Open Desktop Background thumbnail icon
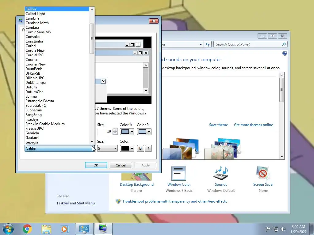The width and height of the screenshot is (314, 235). pyautogui.click(x=136, y=177)
